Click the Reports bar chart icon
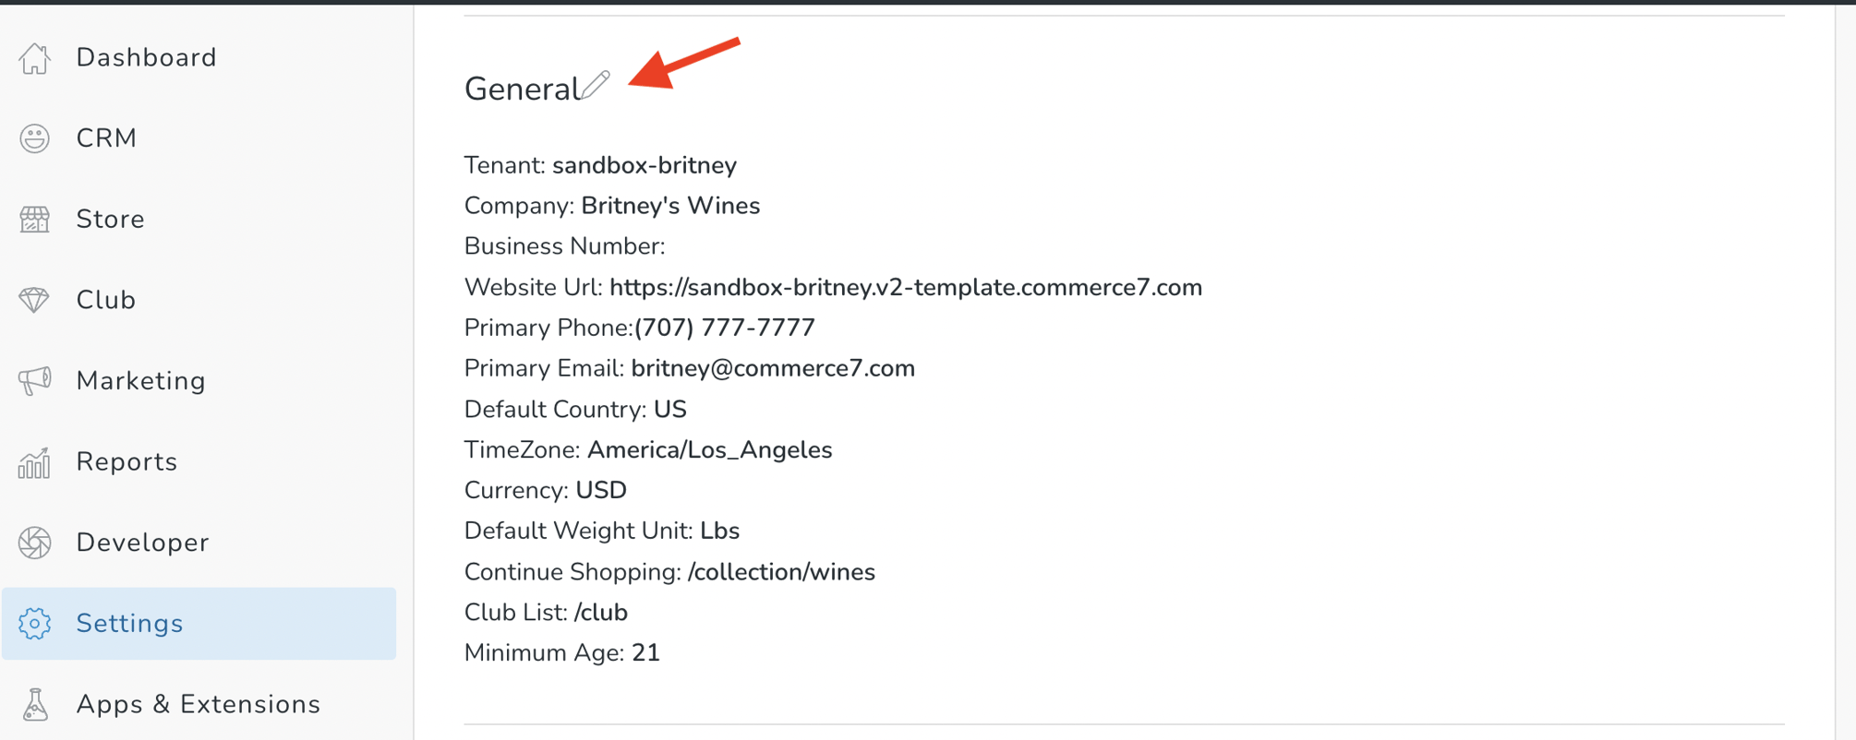 35,462
